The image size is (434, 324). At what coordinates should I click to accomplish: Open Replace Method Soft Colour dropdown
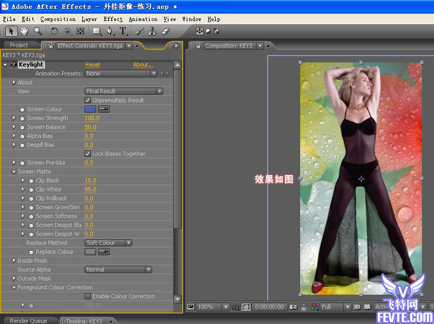[108, 243]
